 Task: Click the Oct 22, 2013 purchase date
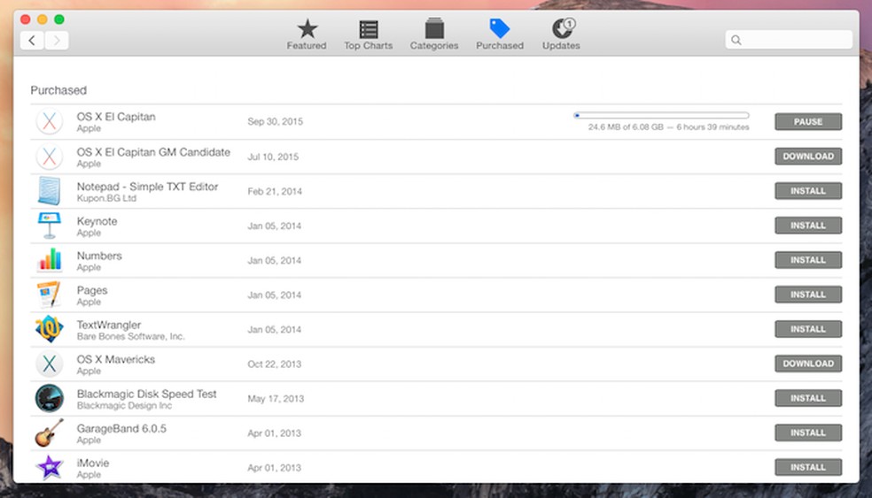[x=274, y=364]
